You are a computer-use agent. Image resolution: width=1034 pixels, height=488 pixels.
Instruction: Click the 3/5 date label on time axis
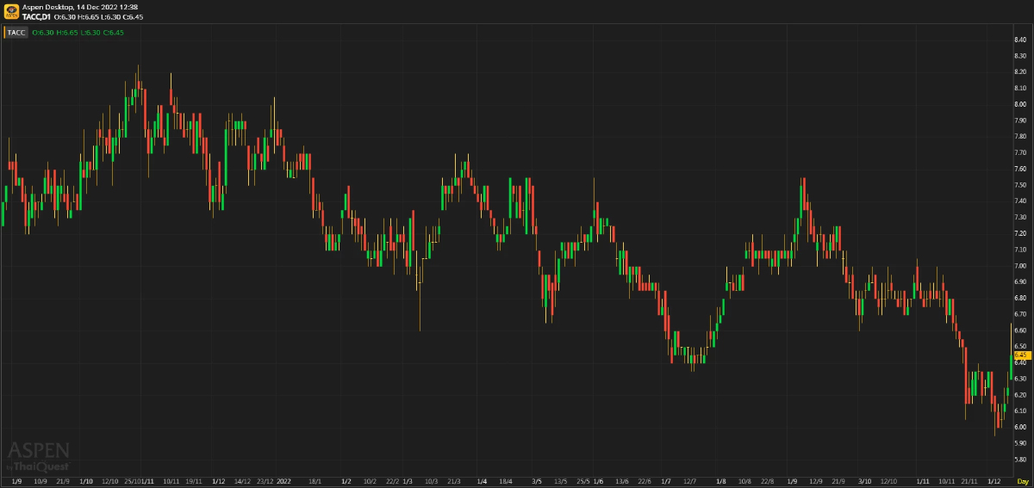coord(537,481)
